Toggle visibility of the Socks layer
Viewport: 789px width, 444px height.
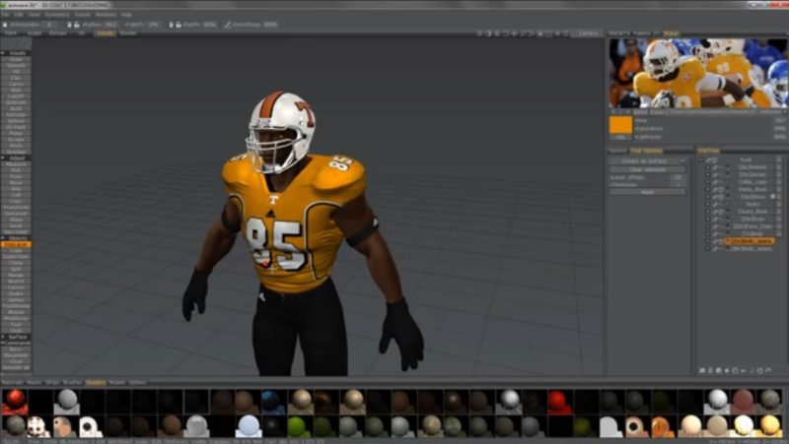tap(715, 204)
